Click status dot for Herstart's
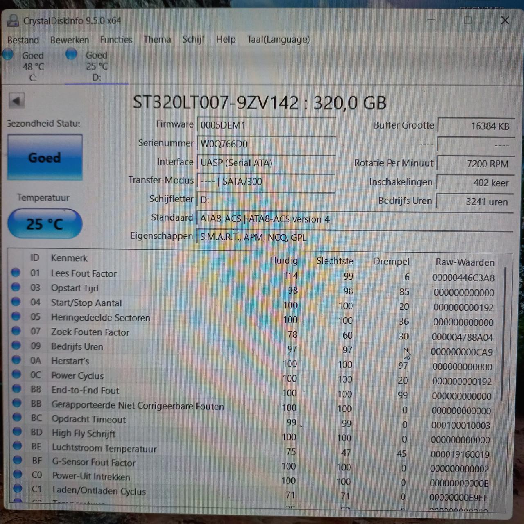The width and height of the screenshot is (524, 524). tap(16, 360)
